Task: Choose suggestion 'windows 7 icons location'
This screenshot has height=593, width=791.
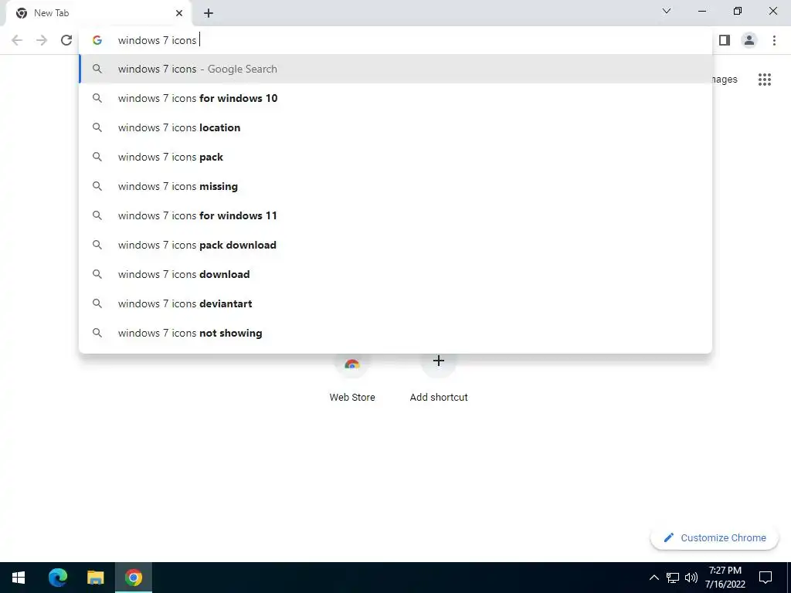Action: click(x=396, y=127)
